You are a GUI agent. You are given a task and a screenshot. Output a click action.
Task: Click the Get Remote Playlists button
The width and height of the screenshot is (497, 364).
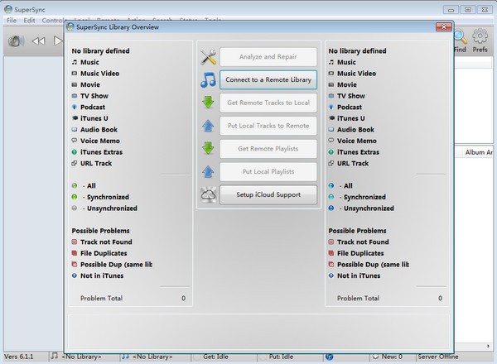click(x=268, y=148)
